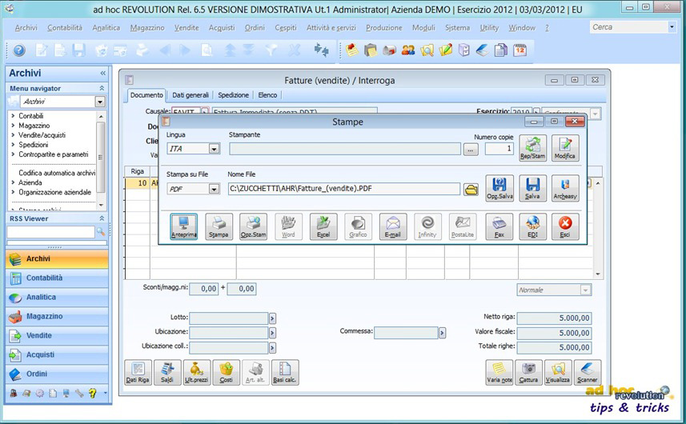Viewport: 686px width, 424px height.
Task: Click the Costi button
Action: click(x=227, y=373)
